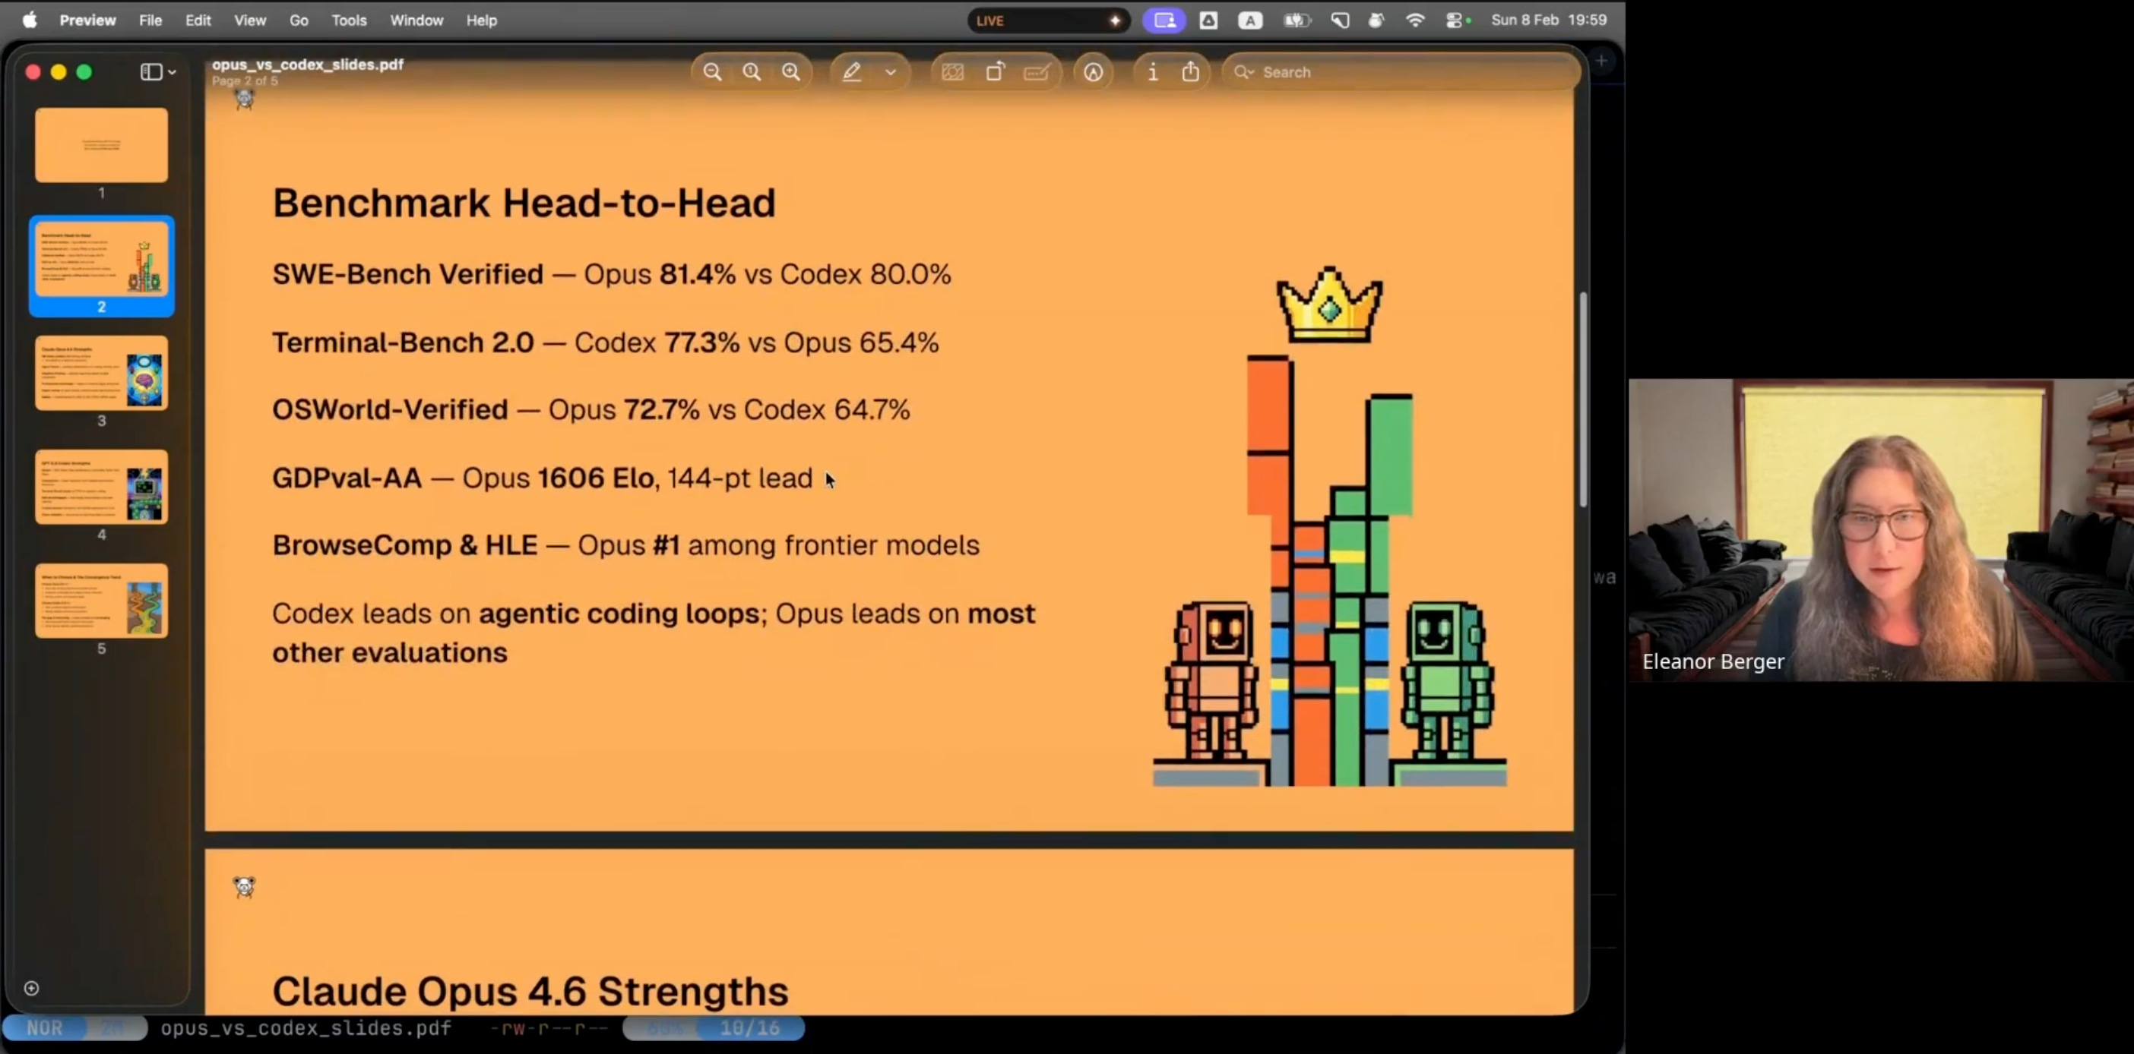
Task: Reset zoom to actual size
Action: point(752,72)
